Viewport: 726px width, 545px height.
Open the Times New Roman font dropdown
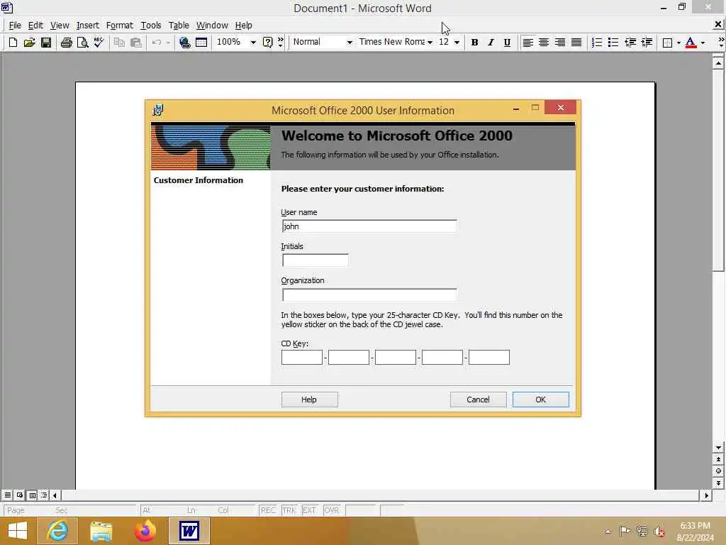pyautogui.click(x=430, y=42)
